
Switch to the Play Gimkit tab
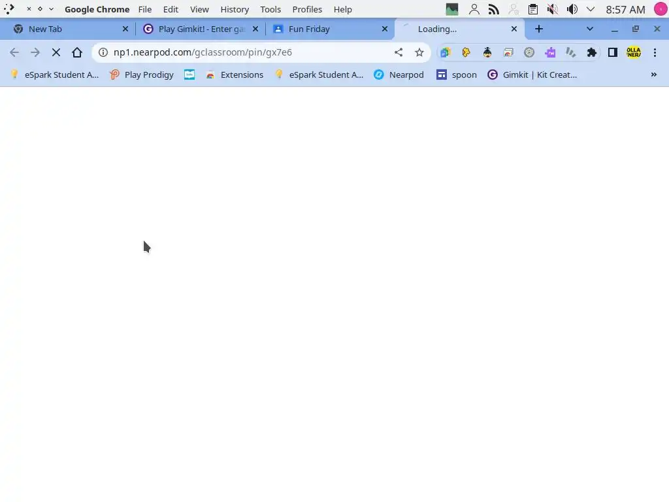pos(201,29)
